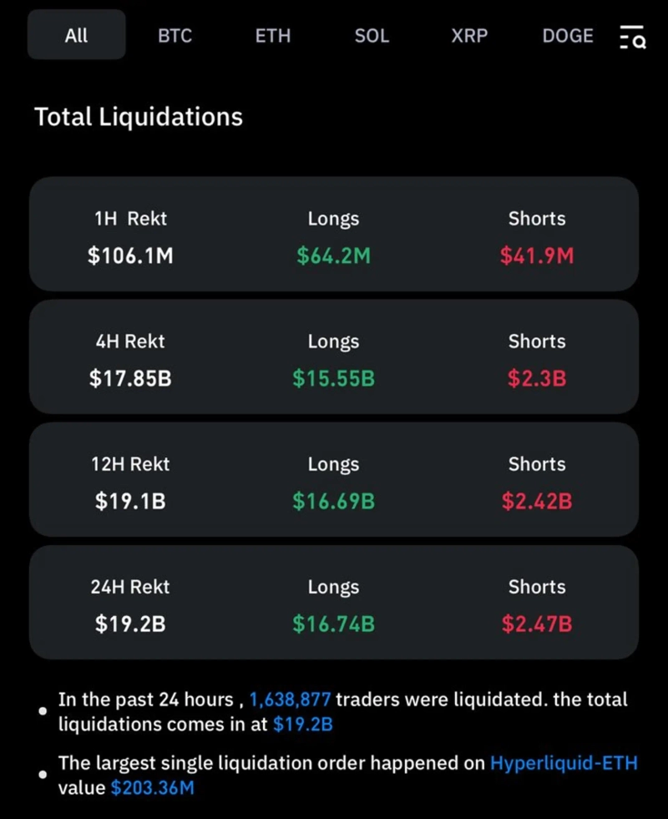Click the 1H Longs value $64.2M
The height and width of the screenshot is (819, 668).
pyautogui.click(x=333, y=255)
